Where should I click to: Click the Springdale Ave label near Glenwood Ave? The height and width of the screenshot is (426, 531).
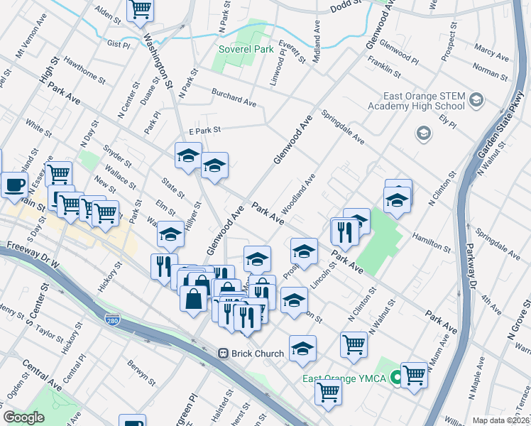[343, 127]
